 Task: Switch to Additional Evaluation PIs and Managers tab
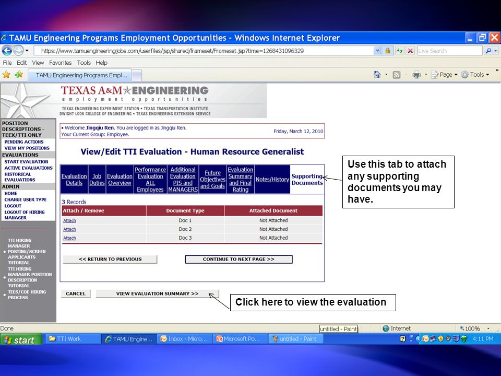click(x=183, y=179)
